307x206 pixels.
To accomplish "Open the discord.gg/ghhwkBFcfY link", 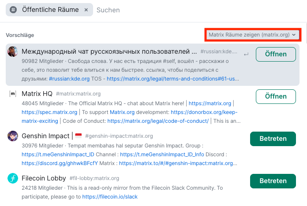I will (x=60, y=163).
